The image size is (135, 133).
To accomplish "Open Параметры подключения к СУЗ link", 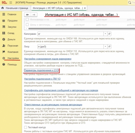I will tap(41, 70).
